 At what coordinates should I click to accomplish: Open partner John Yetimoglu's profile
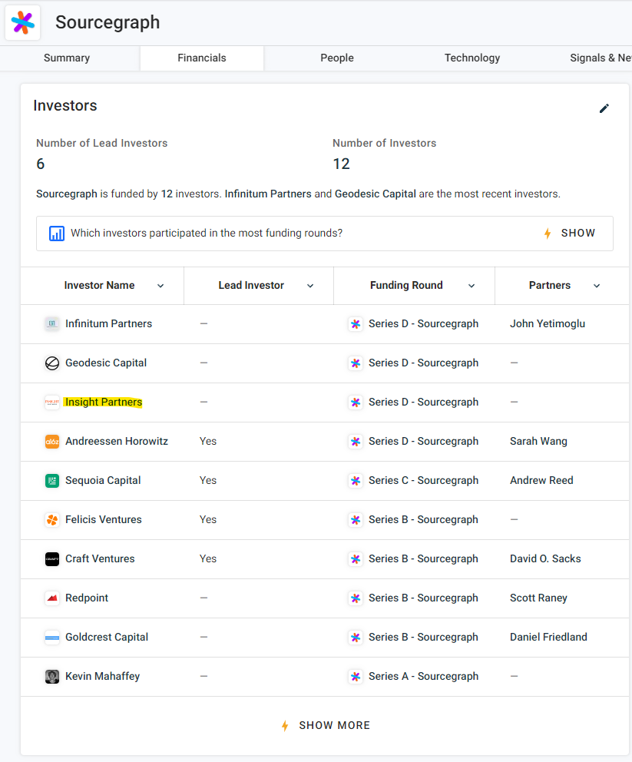click(548, 323)
